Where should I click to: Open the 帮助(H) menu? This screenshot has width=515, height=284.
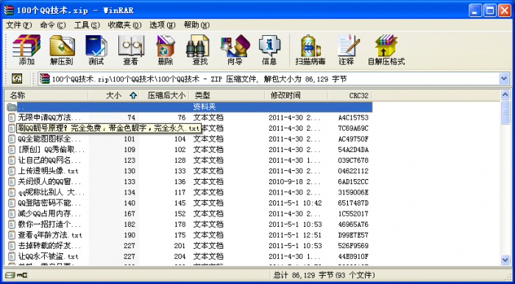point(196,25)
